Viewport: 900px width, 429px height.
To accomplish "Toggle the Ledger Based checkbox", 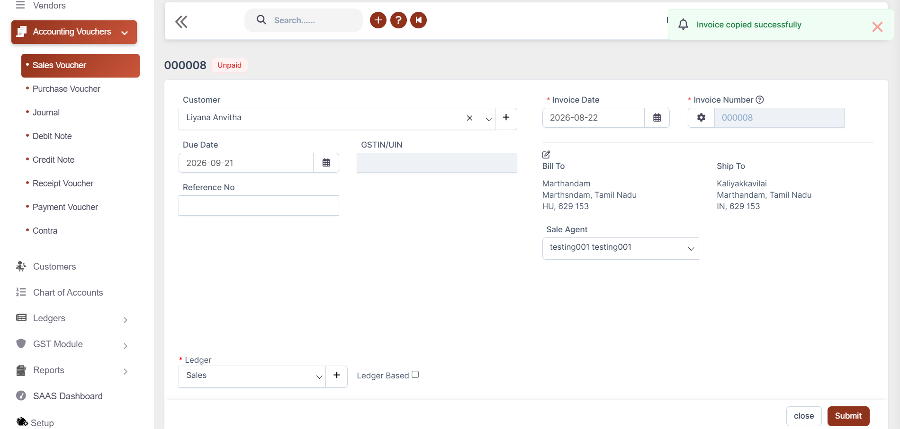I will point(415,375).
